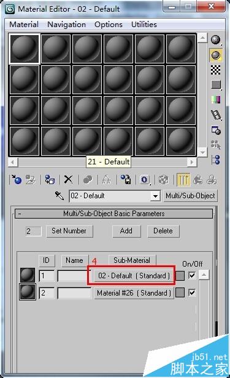The height and width of the screenshot is (378, 230).
Task: Click sample slots vertical scrollbar down arrow
Action: pos(202,152)
